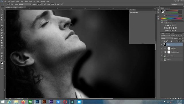Select the Rectangle shape tool
184x104 pixels.
pos(2,53)
